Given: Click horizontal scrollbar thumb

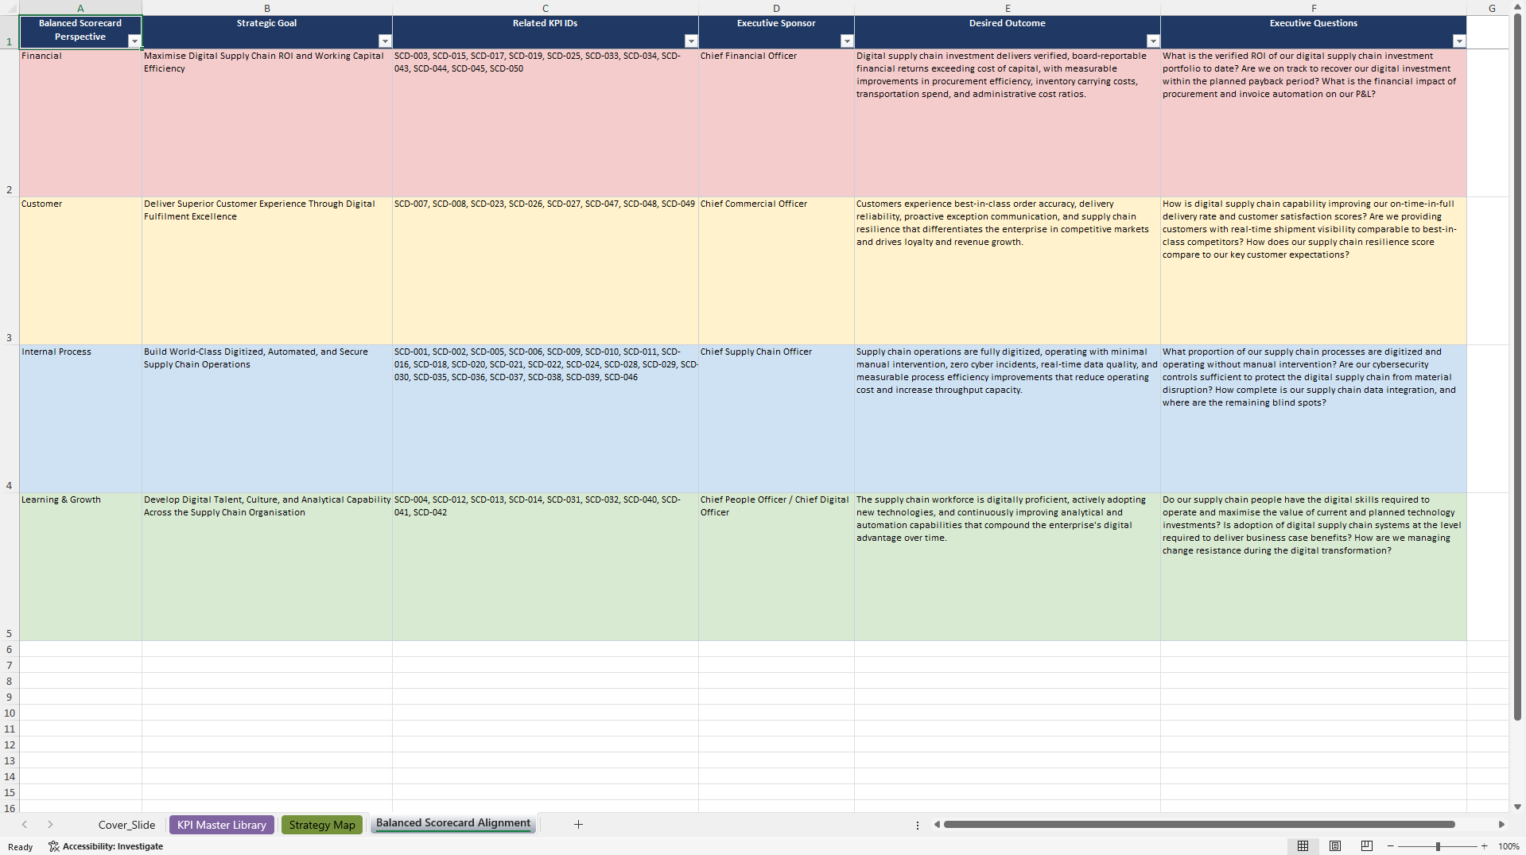Looking at the screenshot, I should pos(1199,825).
